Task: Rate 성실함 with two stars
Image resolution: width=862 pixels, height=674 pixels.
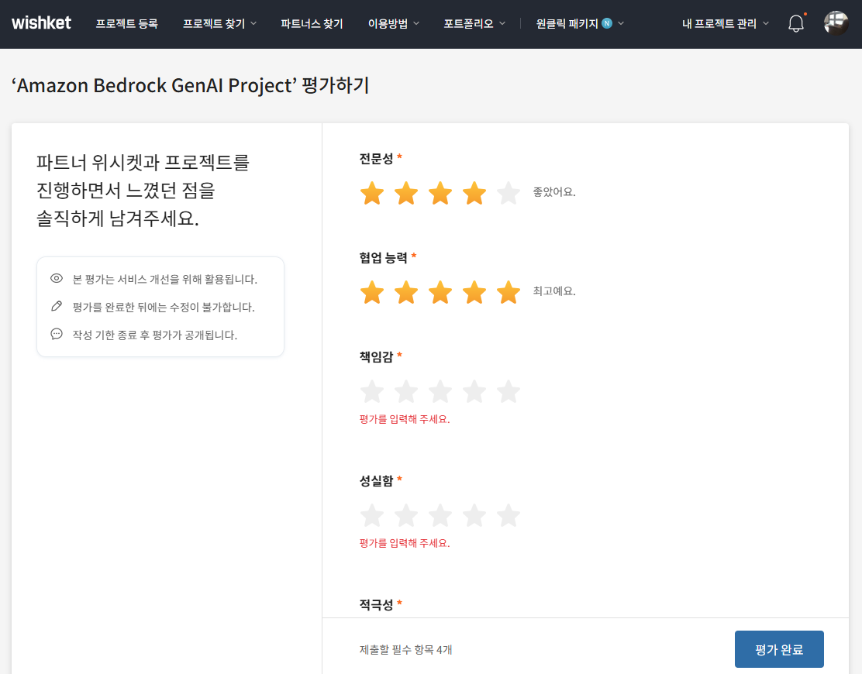Action: (x=406, y=515)
